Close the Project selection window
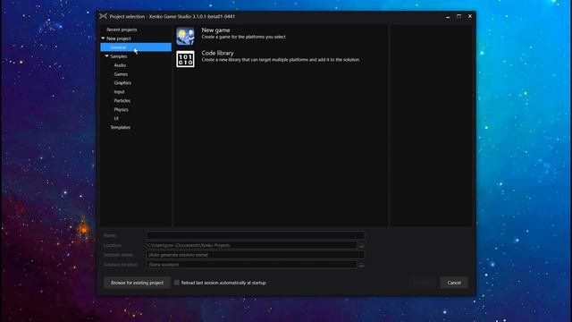 (x=470, y=16)
